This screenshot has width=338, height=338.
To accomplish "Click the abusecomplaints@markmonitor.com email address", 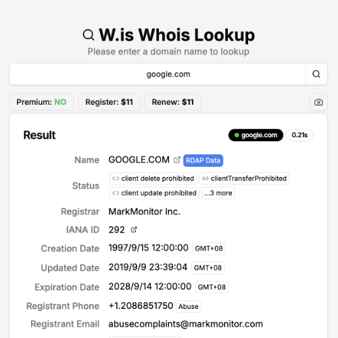I will coord(186,324).
